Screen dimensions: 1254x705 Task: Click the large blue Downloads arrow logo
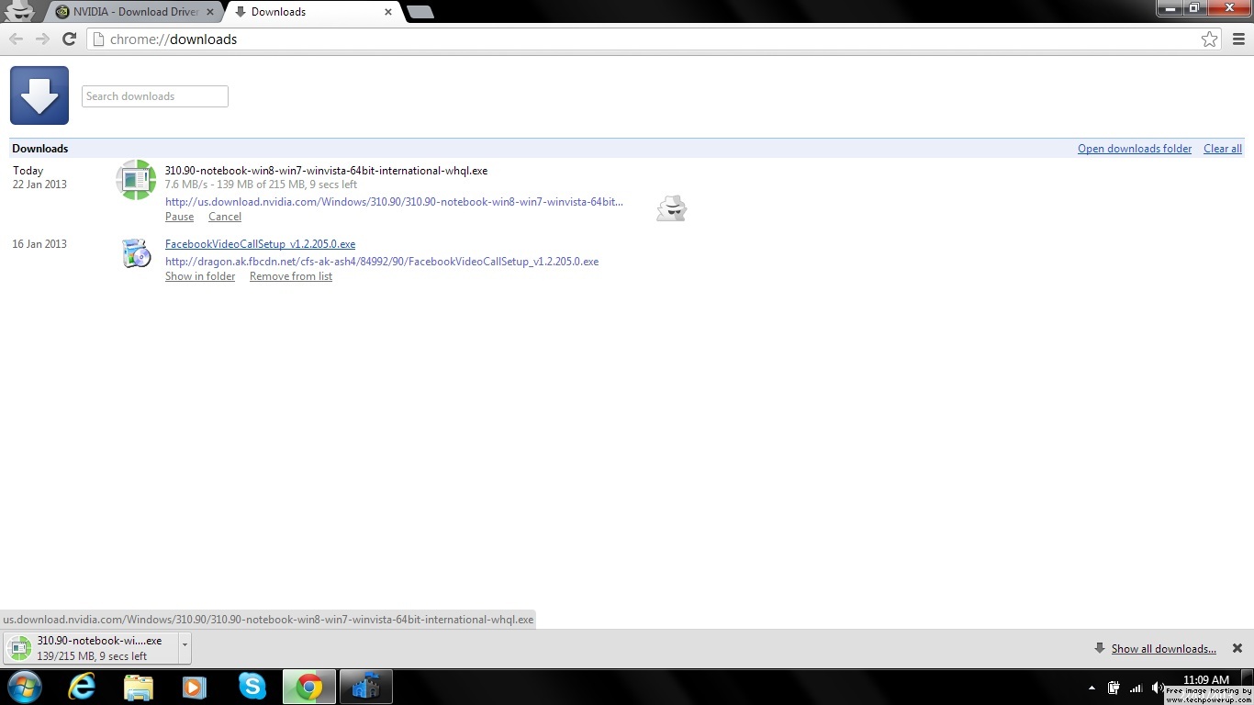pos(39,95)
